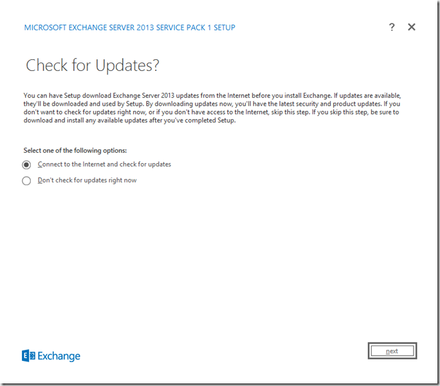This screenshot has height=386, width=440.
Task: Click the first line of the description paragraph
Action: (x=212, y=95)
